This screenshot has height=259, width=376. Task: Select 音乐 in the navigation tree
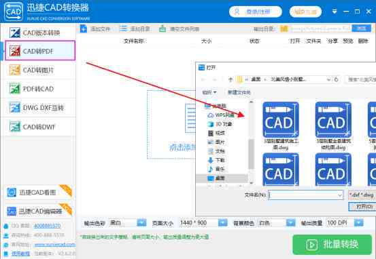[216, 169]
